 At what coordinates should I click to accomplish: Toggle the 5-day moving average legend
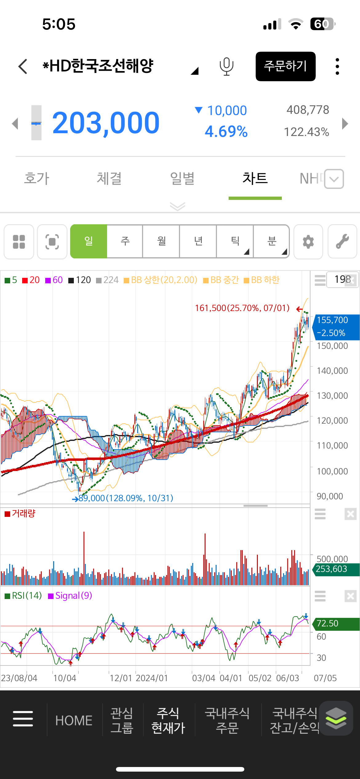11,280
